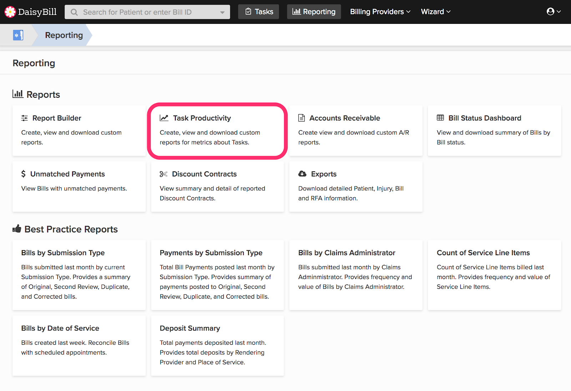Click the Reporting page title heading
The image size is (571, 391).
click(x=34, y=63)
